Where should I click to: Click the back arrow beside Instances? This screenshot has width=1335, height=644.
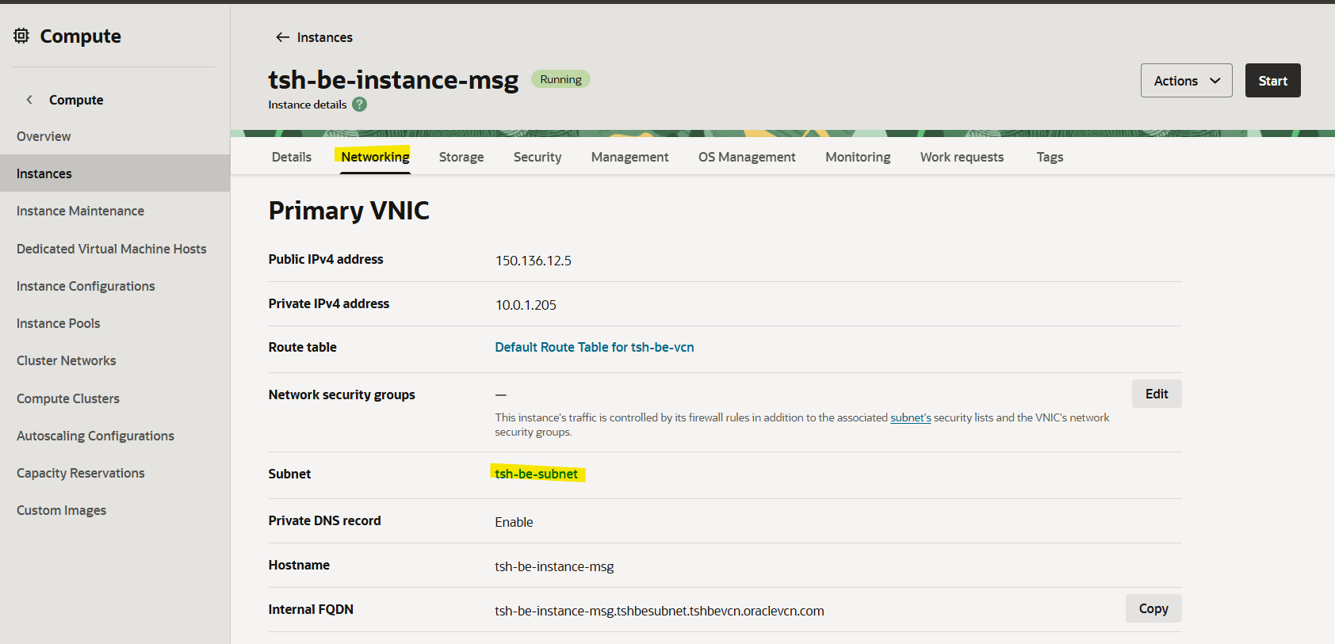tap(282, 37)
